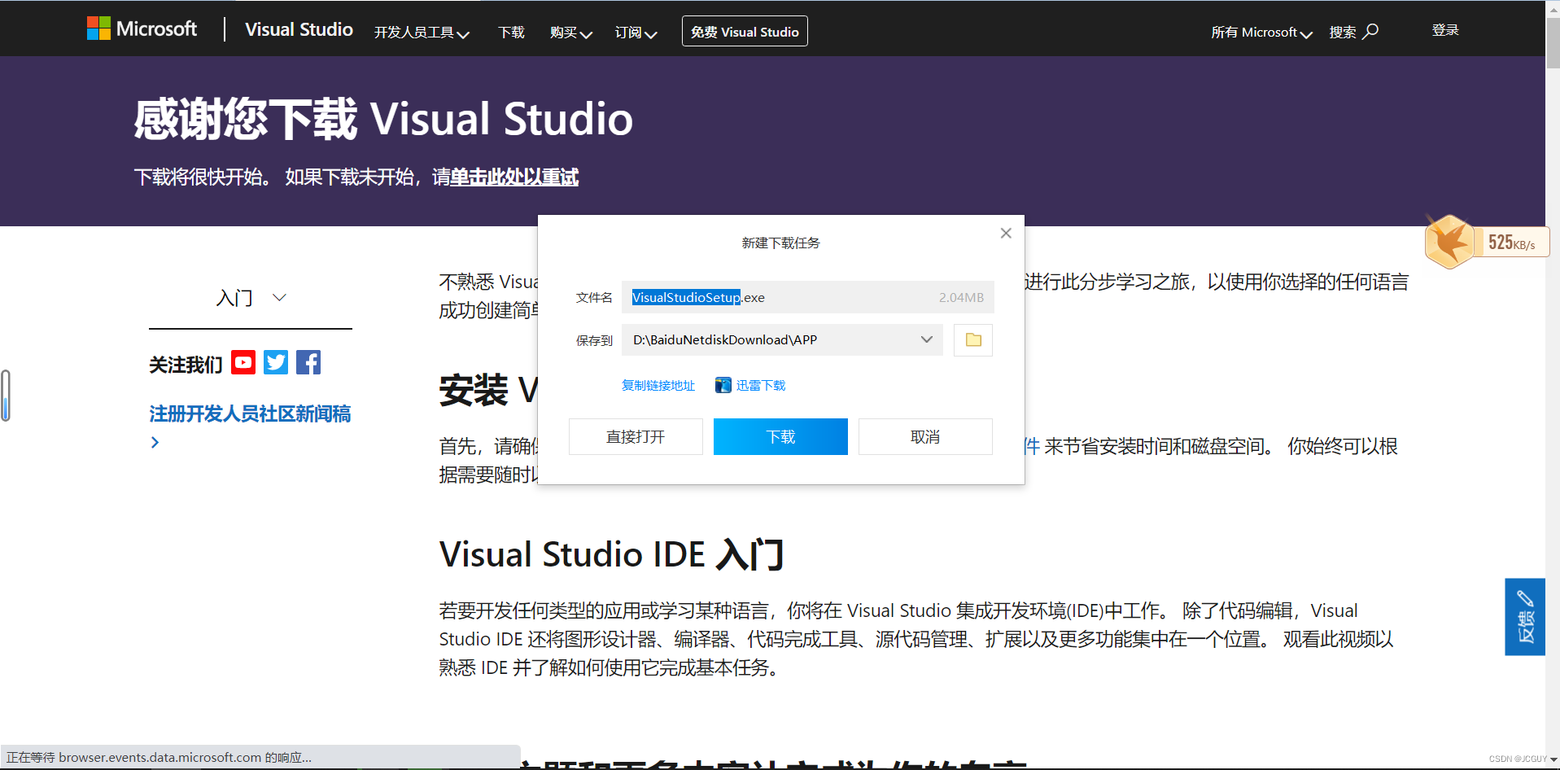Open the feedback pencil widget
1560x770 pixels.
tap(1525, 616)
